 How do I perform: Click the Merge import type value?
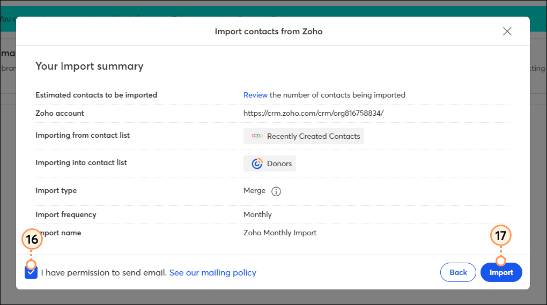coord(254,191)
